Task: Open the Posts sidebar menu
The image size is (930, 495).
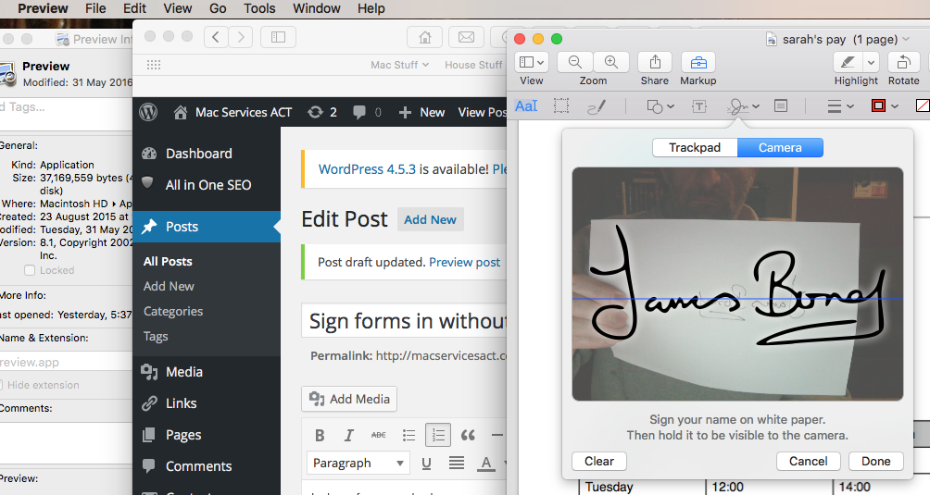Action: point(206,227)
